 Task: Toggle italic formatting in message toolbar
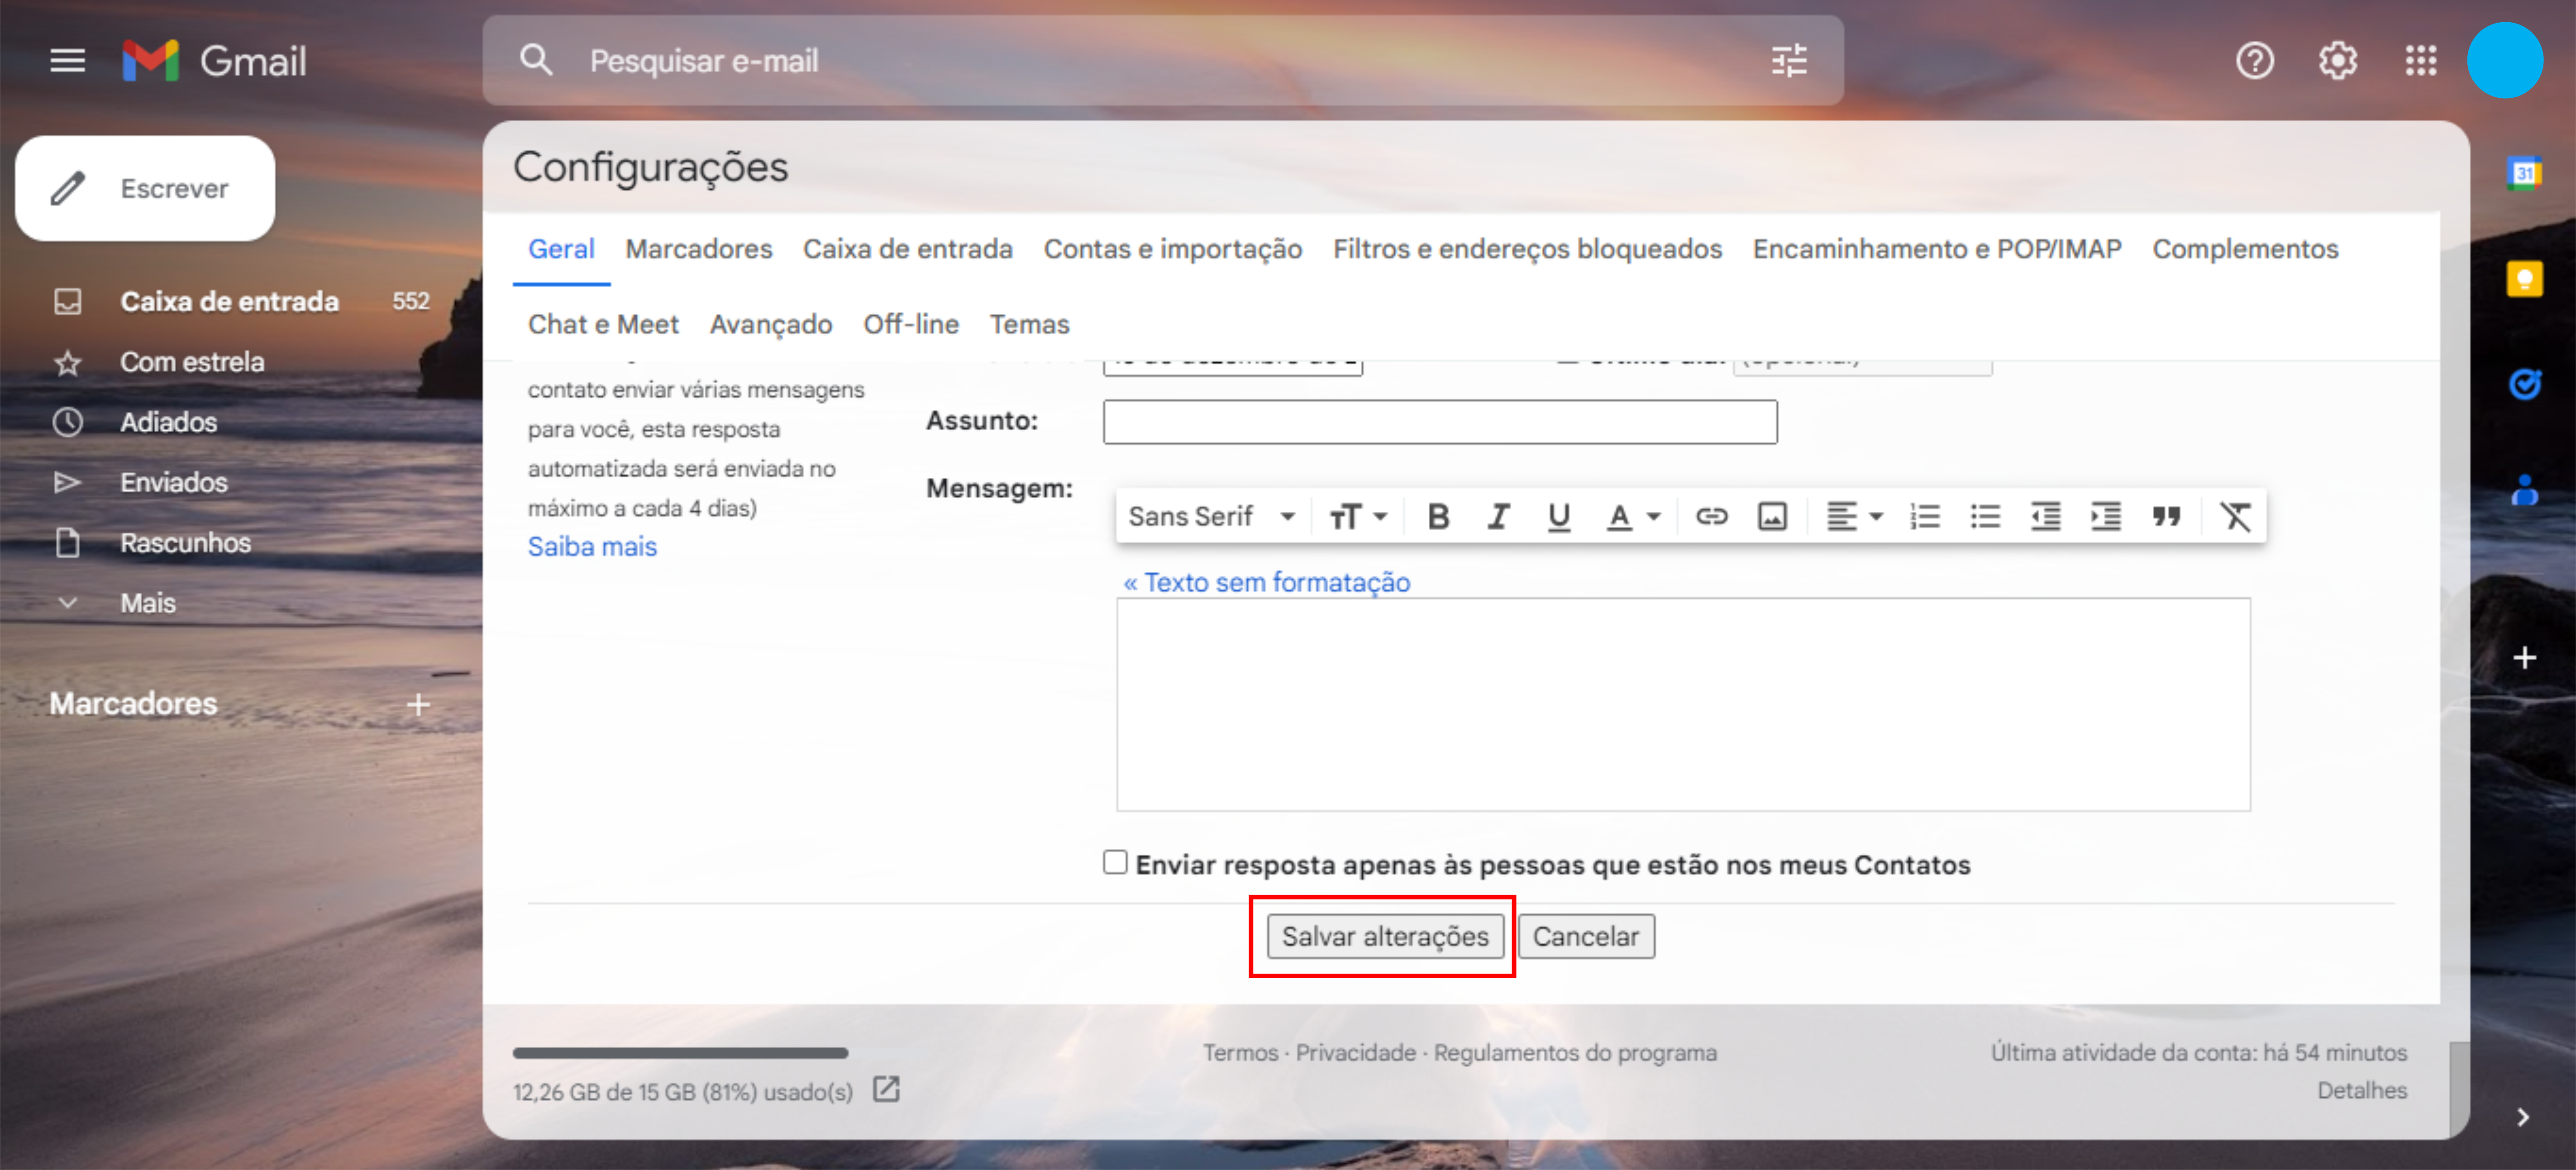coord(1498,516)
